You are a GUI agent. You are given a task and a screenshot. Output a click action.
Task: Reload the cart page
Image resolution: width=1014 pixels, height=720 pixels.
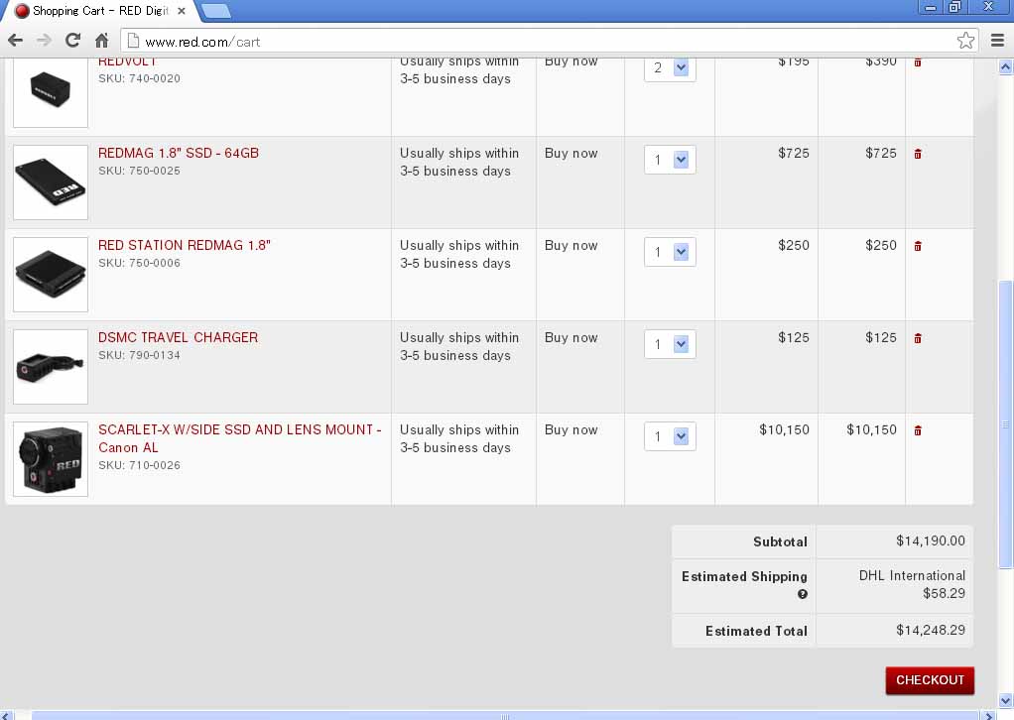tap(73, 41)
